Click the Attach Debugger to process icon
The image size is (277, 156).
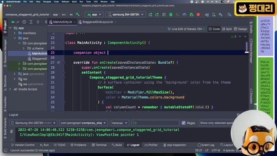pos(191,15)
